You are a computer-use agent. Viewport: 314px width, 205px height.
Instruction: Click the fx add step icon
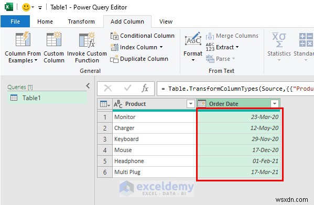pyautogui.click(x=145, y=88)
